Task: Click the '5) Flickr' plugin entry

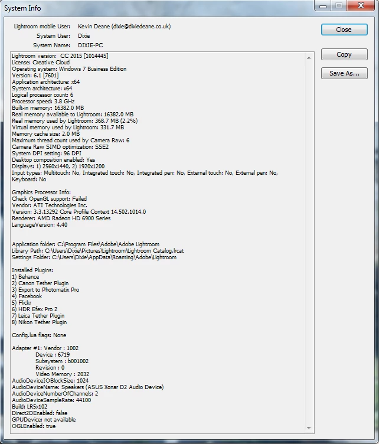Action: click(21, 303)
